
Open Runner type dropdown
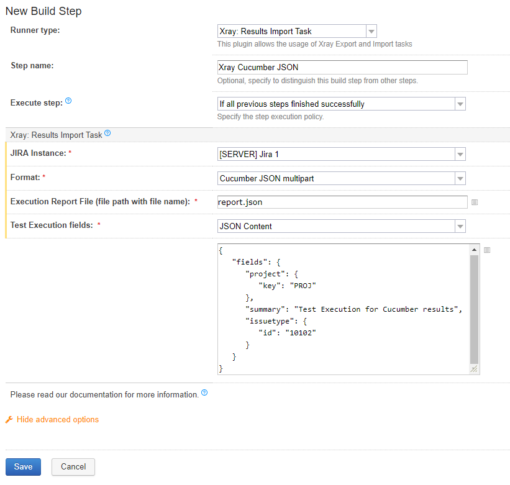(297, 31)
